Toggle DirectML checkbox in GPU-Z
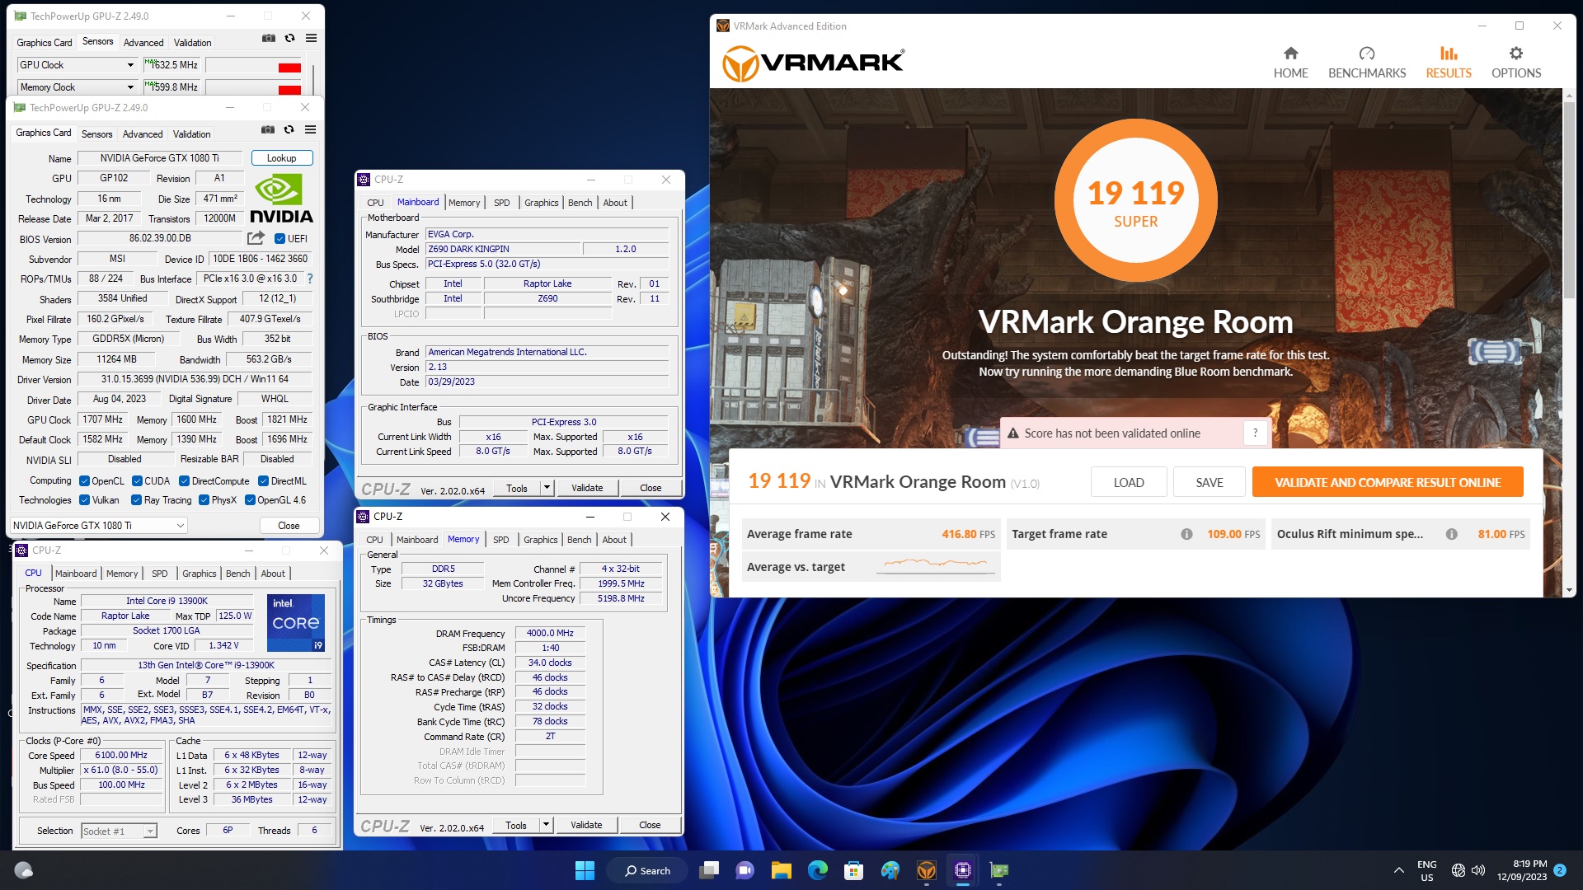The image size is (1583, 890). pyautogui.click(x=263, y=481)
